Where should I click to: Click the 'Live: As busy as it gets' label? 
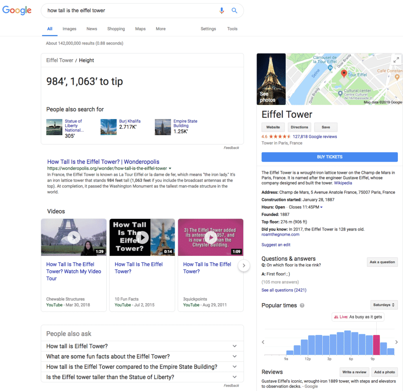pos(358,317)
